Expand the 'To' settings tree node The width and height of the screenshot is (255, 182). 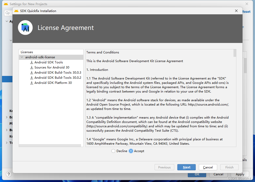(7, 143)
